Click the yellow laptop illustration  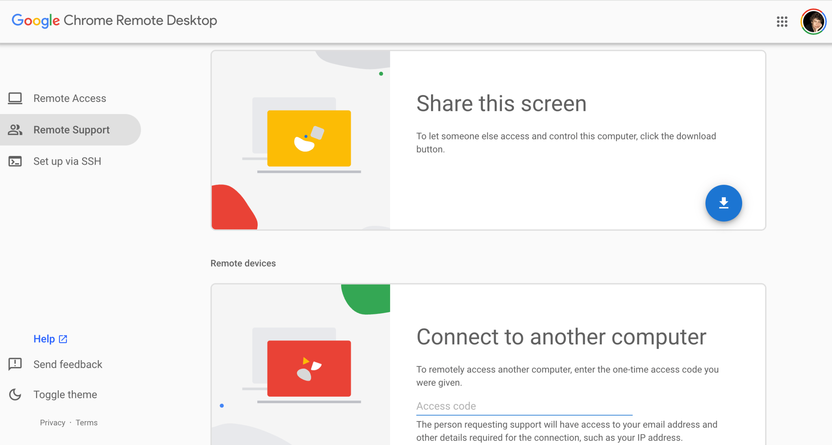click(x=309, y=138)
